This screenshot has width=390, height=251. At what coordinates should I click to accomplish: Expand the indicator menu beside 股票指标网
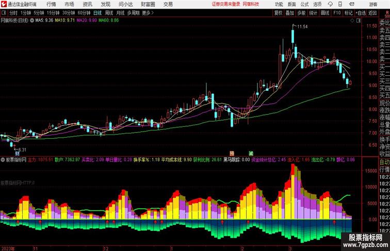(3, 160)
